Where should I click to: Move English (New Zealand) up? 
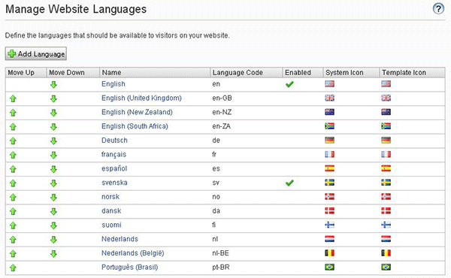13,113
